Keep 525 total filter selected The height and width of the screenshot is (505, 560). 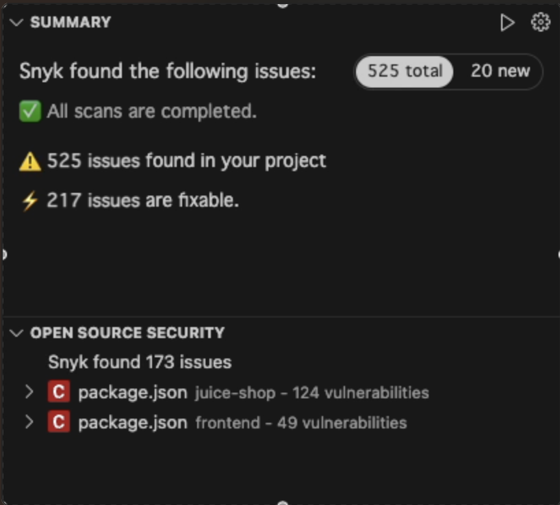pos(403,71)
